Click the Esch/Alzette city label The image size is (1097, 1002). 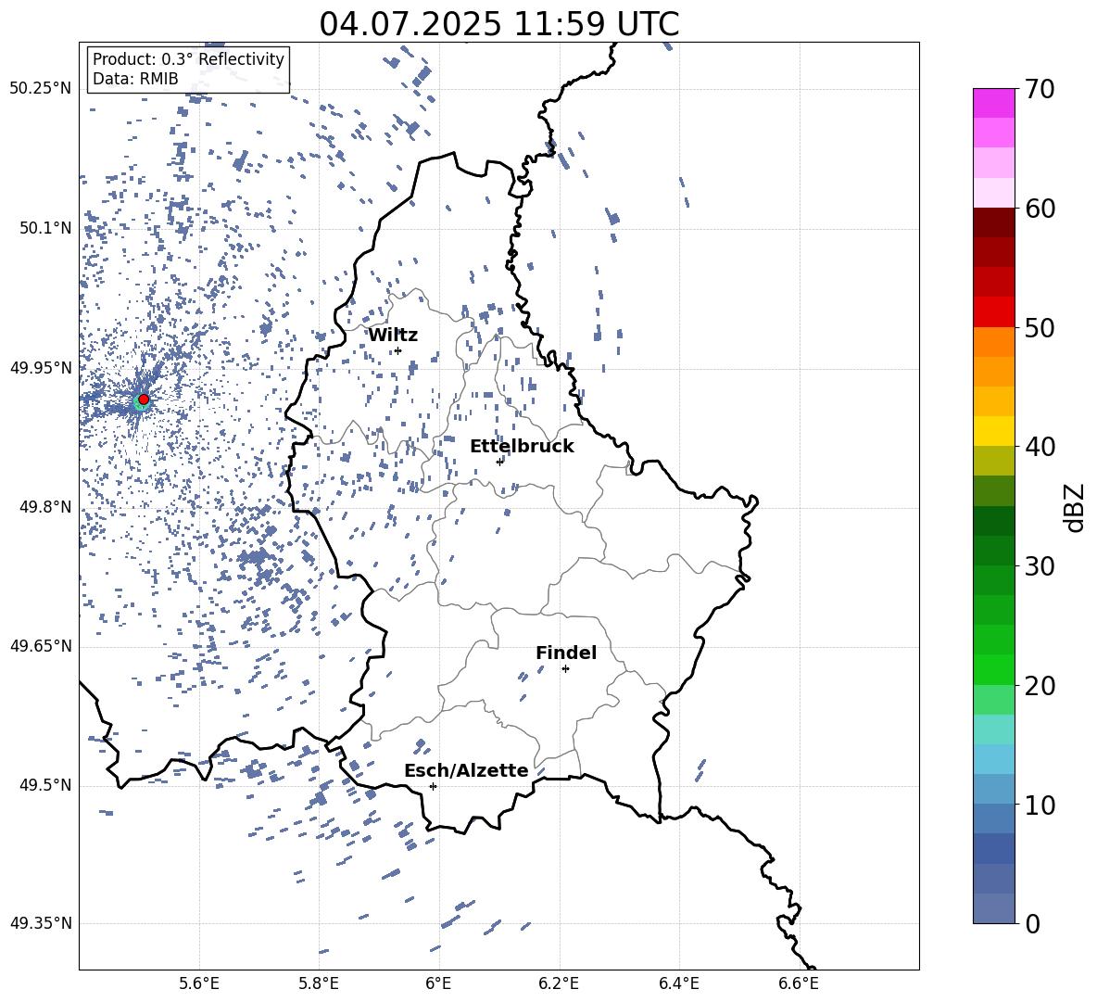click(466, 770)
